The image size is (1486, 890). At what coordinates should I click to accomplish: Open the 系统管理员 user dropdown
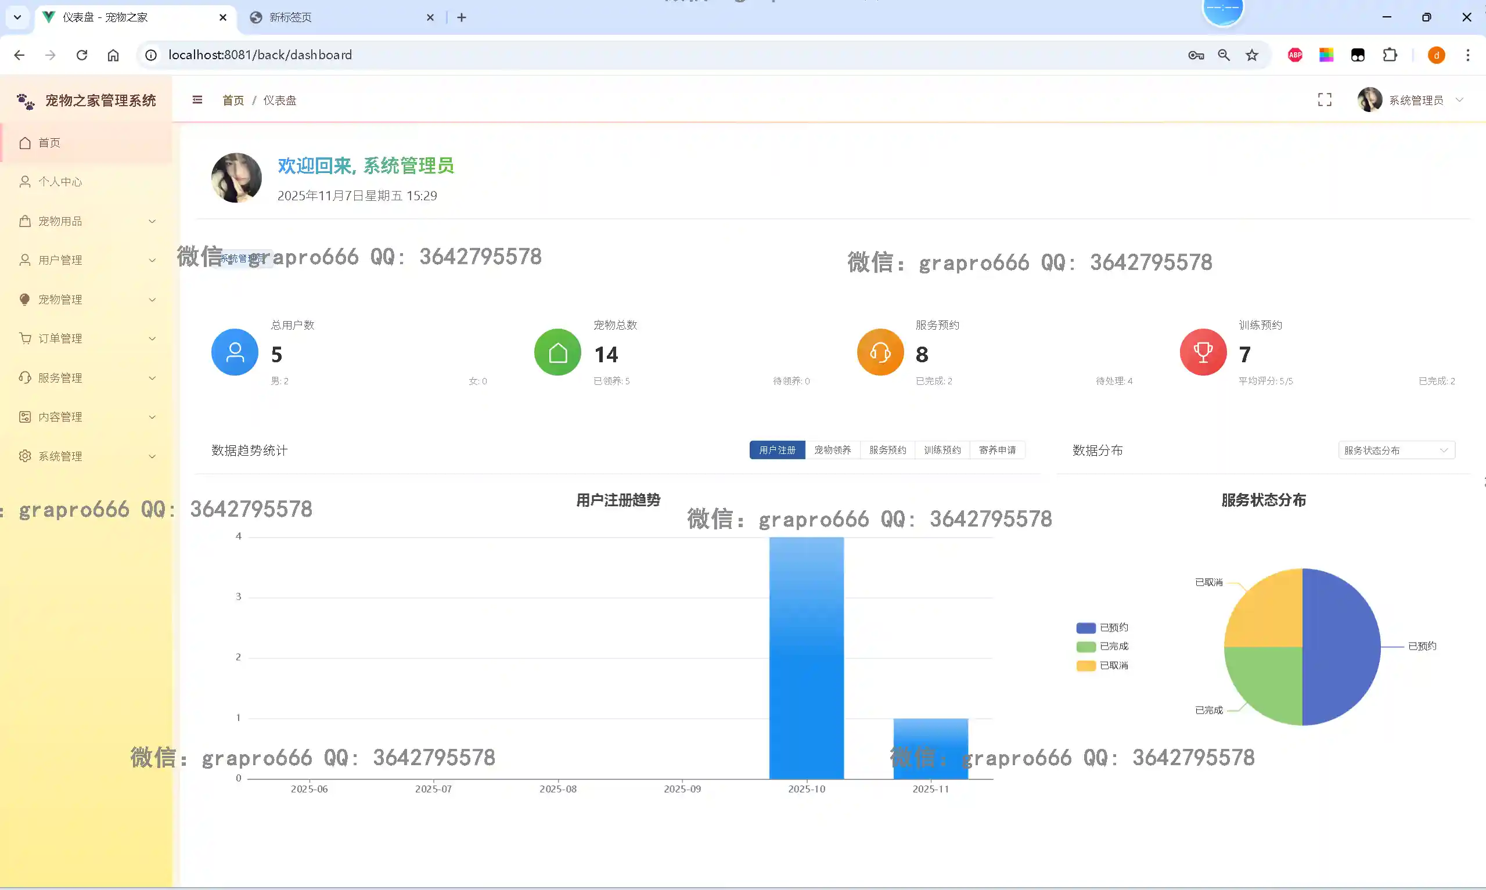(1416, 100)
